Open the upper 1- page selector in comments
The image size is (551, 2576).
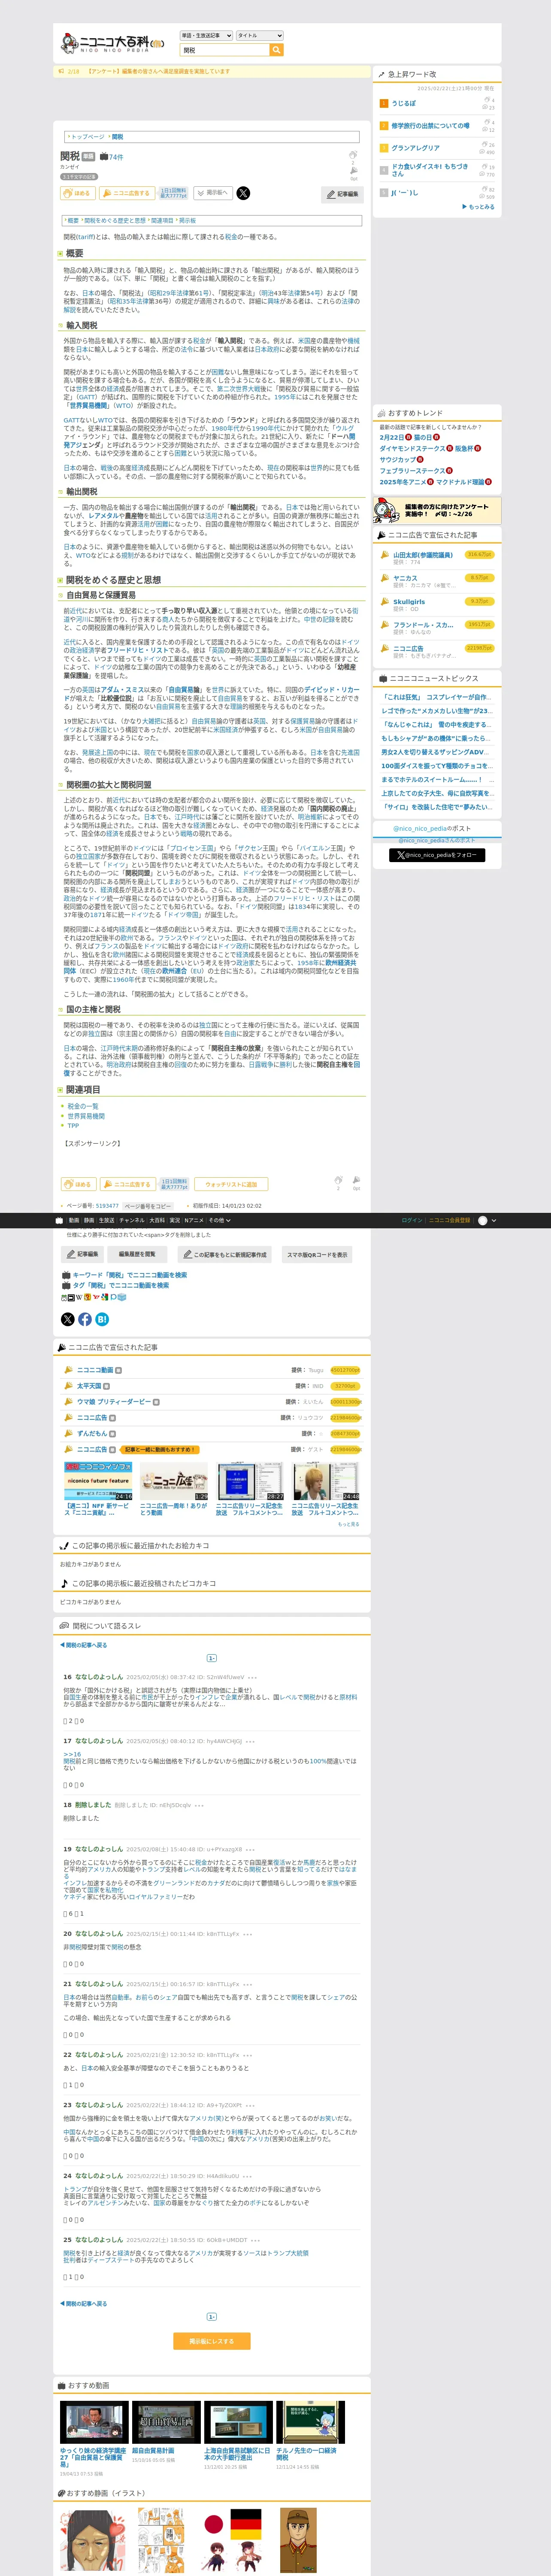(212, 1658)
